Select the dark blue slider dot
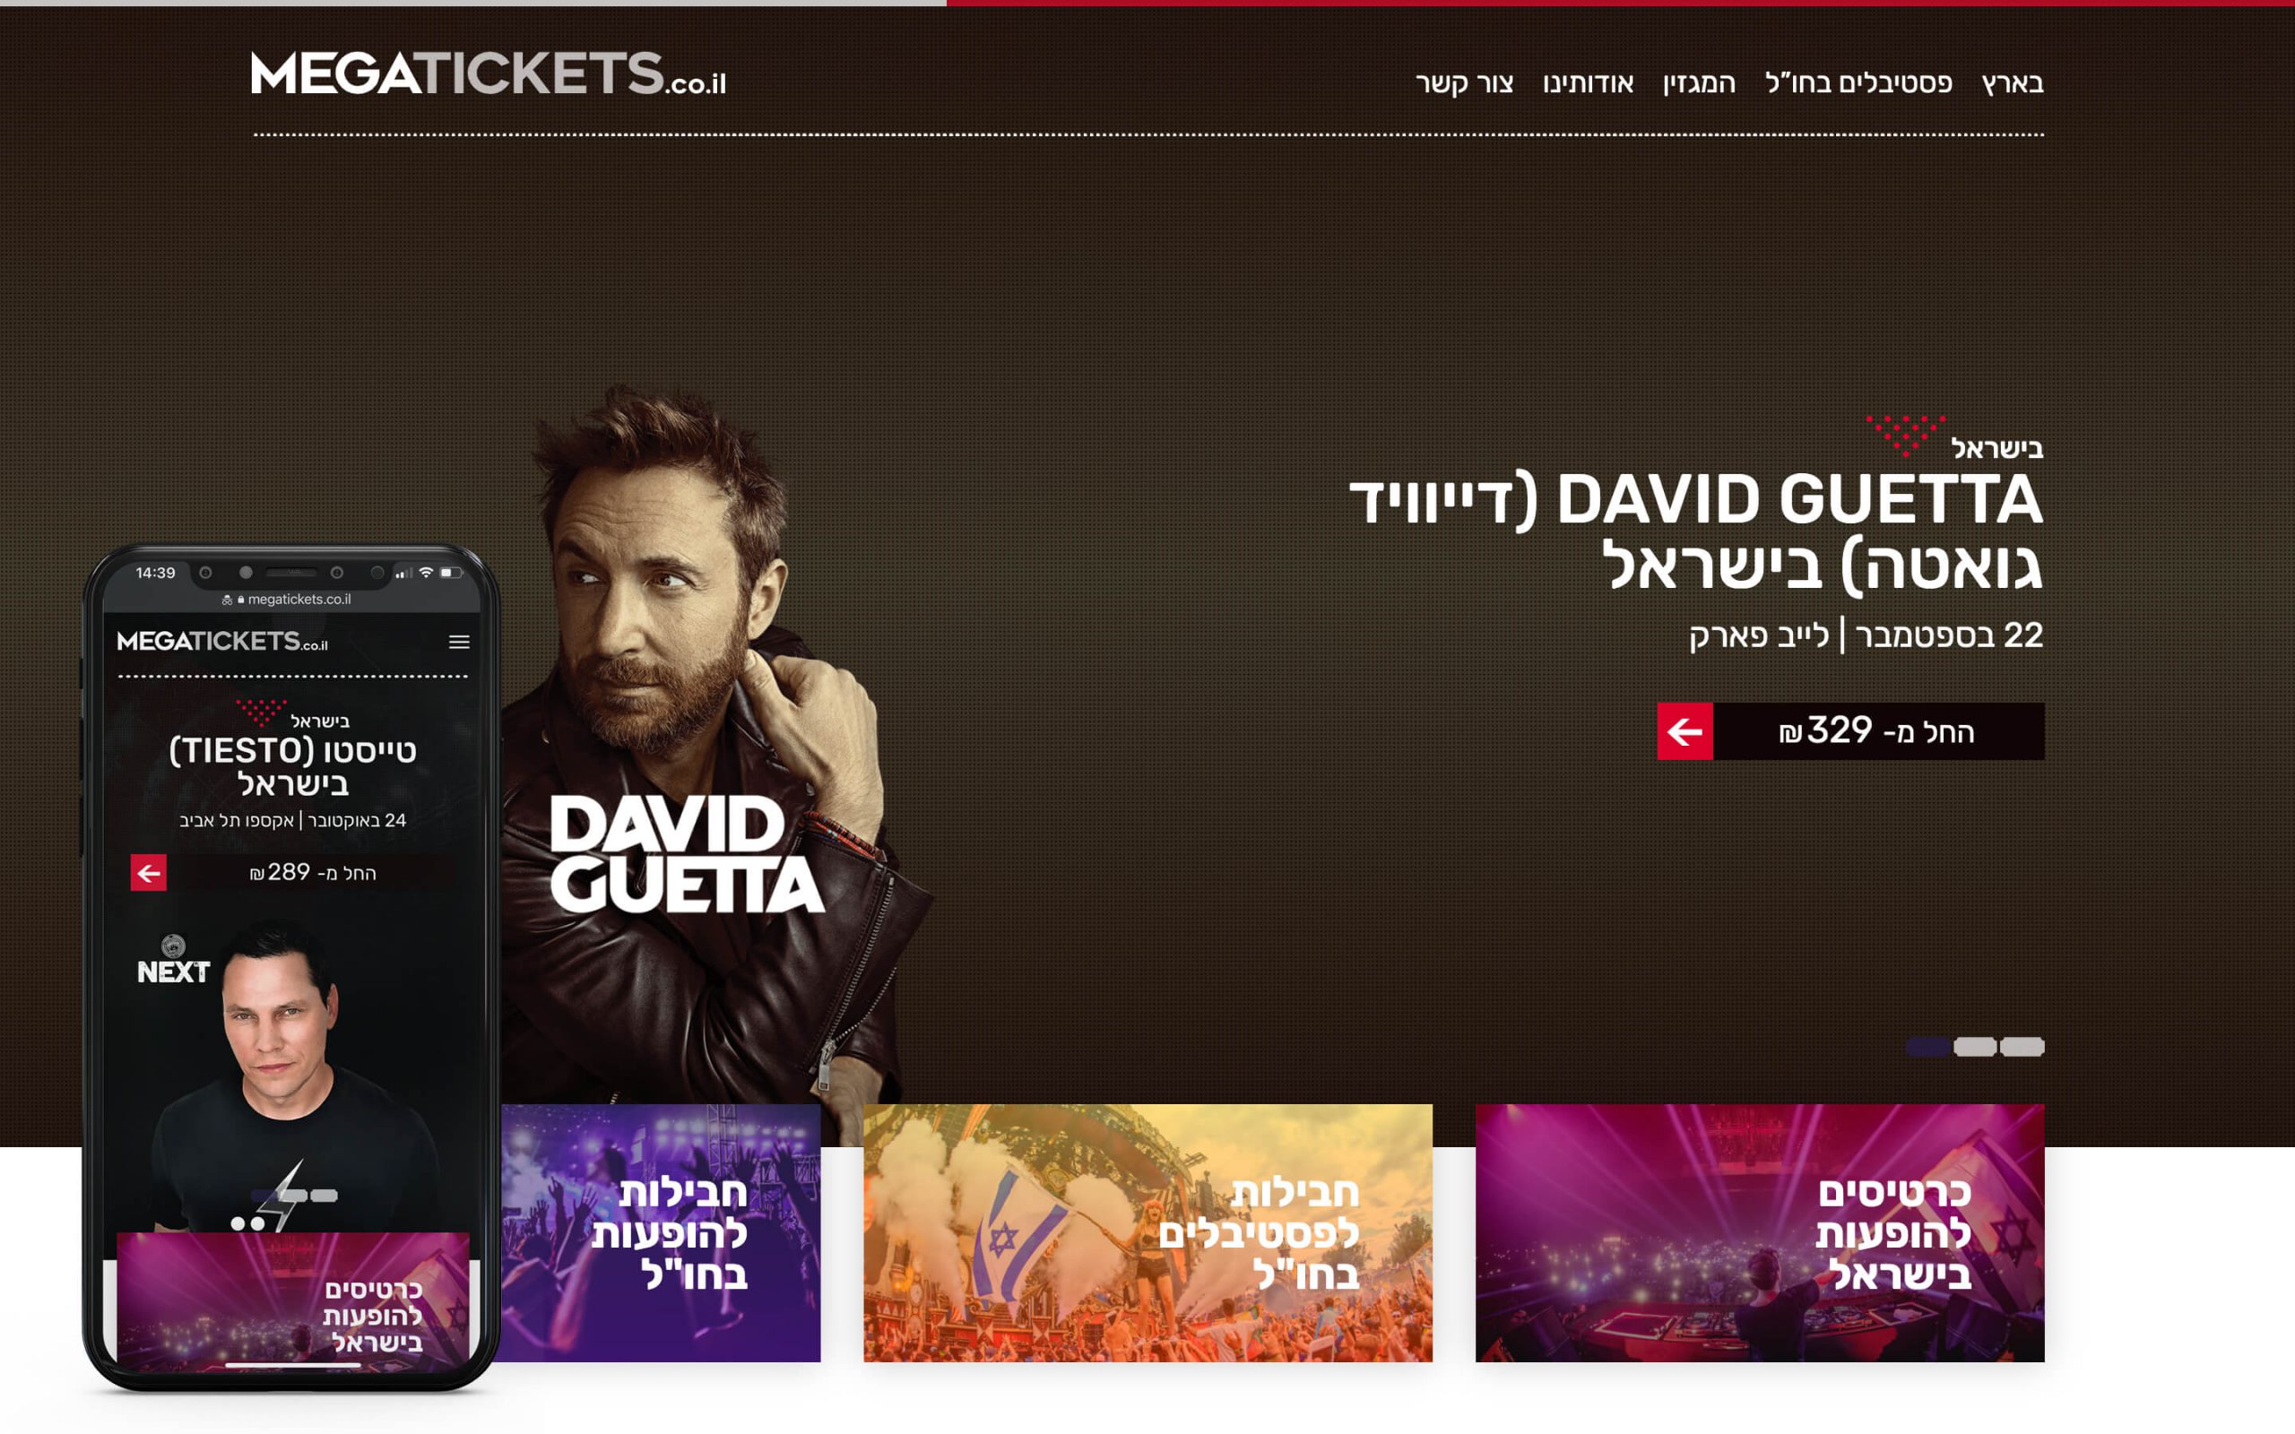2295x1434 pixels. pyautogui.click(x=1928, y=1046)
